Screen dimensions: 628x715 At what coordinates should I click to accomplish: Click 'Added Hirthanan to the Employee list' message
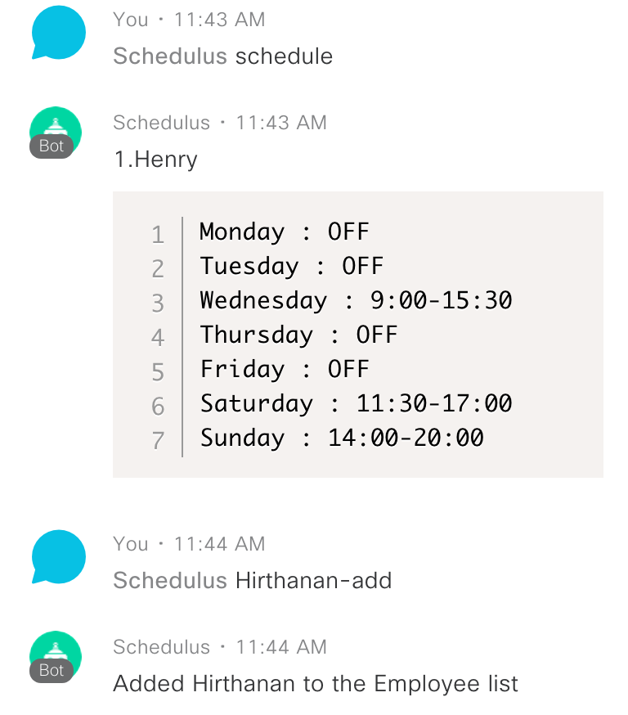coord(316,684)
